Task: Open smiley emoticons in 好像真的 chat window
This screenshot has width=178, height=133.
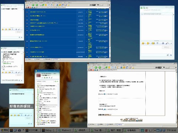Action: click(11, 115)
